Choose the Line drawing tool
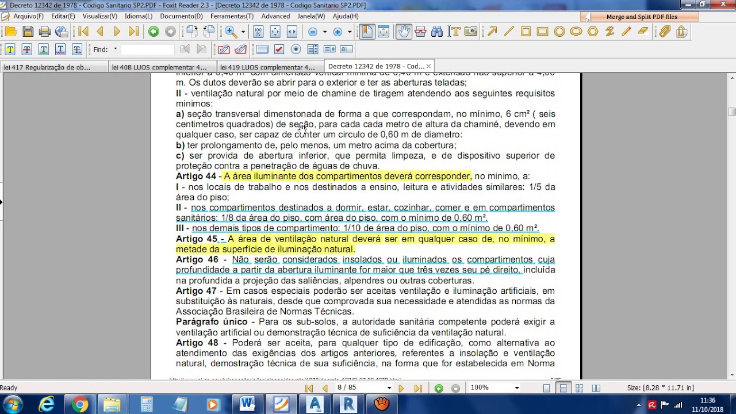 509,32
